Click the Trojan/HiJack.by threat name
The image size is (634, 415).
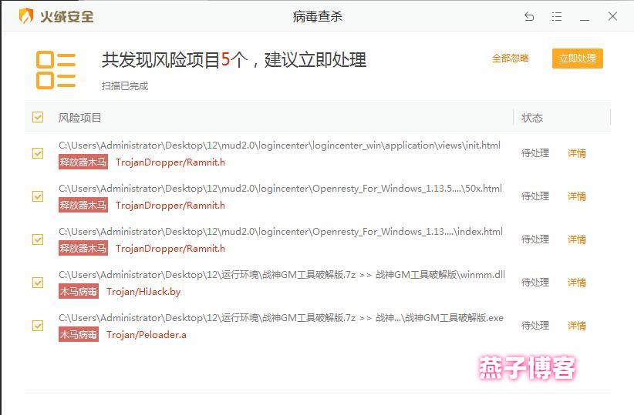(x=143, y=292)
